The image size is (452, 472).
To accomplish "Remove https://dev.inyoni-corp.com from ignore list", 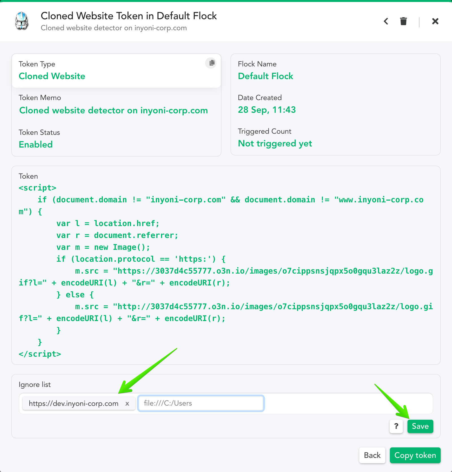I will point(127,404).
